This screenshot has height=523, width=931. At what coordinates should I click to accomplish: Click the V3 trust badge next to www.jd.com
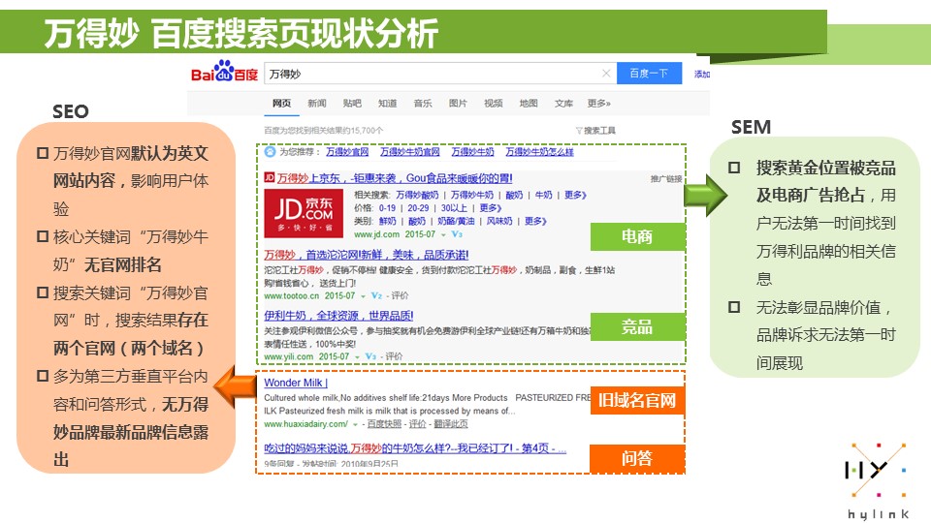point(458,234)
